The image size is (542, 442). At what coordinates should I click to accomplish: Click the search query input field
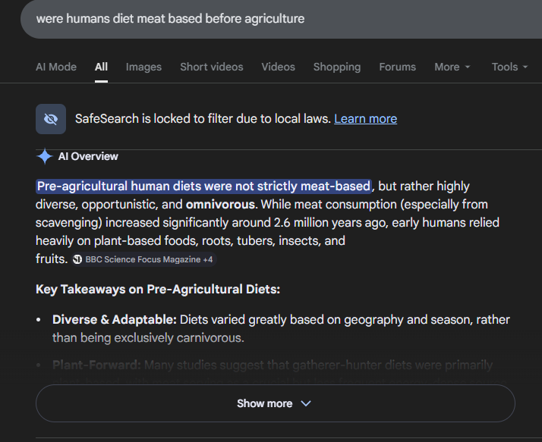228,18
